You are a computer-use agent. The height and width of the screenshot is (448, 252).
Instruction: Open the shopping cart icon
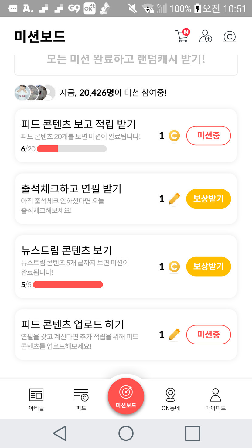point(182,36)
